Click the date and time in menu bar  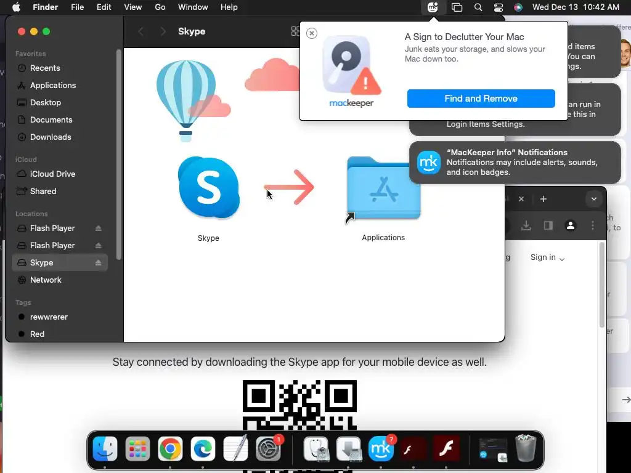pyautogui.click(x=576, y=7)
